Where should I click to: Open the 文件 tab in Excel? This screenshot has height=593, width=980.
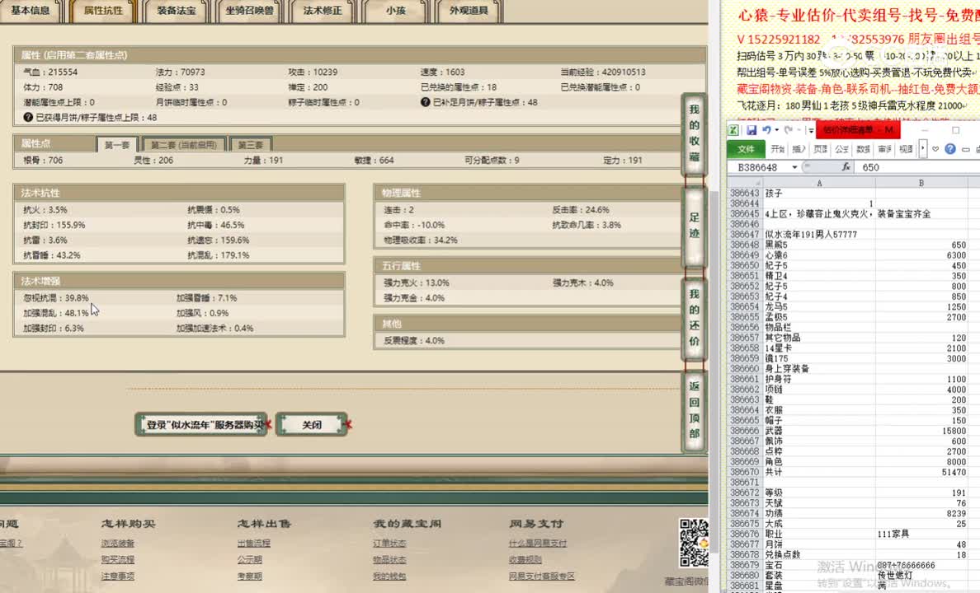click(746, 149)
